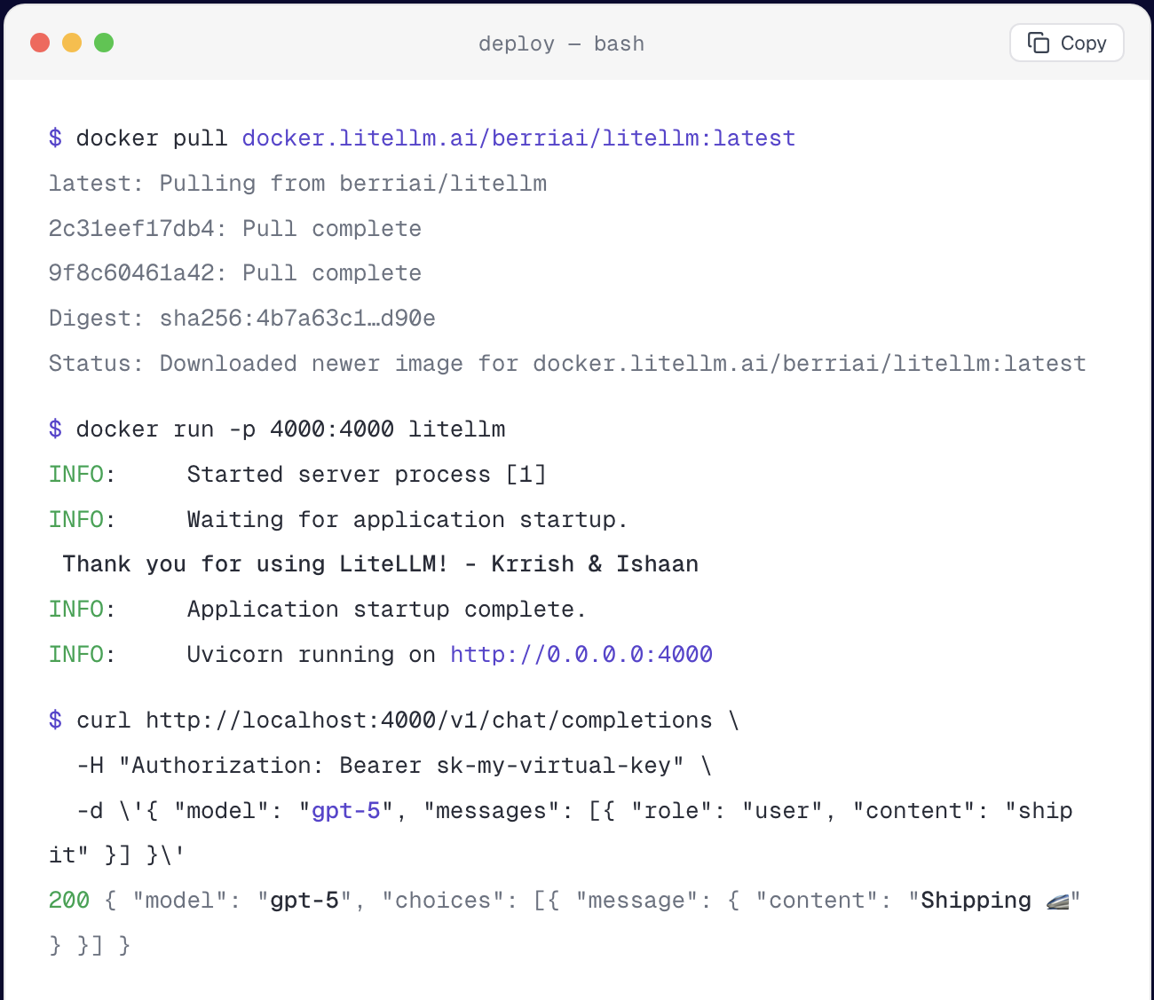Click the prompt symbol before curl
This screenshot has height=1000, width=1154.
click(55, 720)
